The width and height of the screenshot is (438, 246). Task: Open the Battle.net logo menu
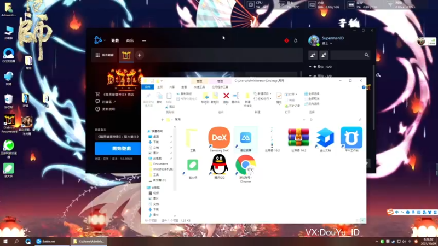[99, 40]
